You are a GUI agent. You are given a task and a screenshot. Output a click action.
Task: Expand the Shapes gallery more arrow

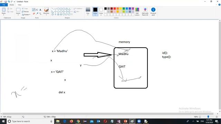click(72, 14)
